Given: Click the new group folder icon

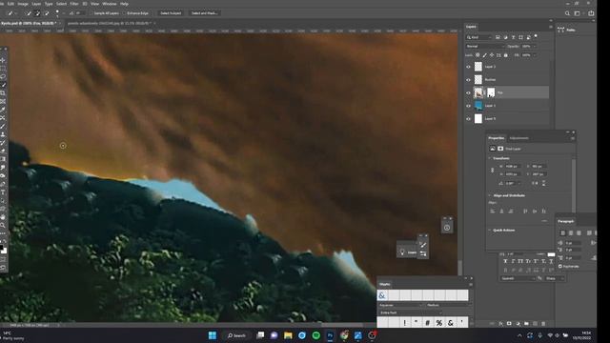Looking at the screenshot, I should click(x=526, y=324).
